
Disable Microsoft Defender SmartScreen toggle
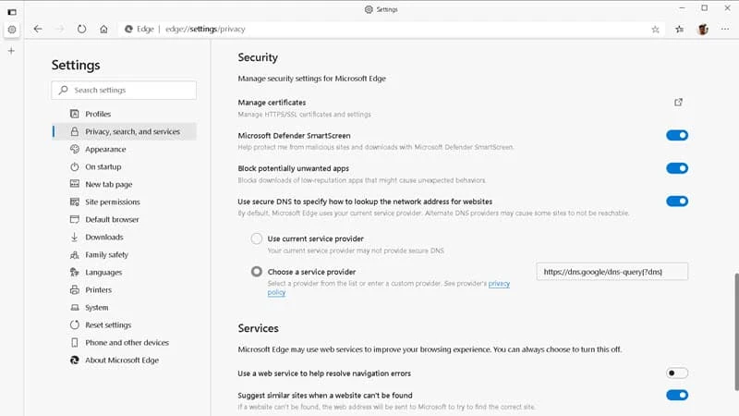pos(677,135)
